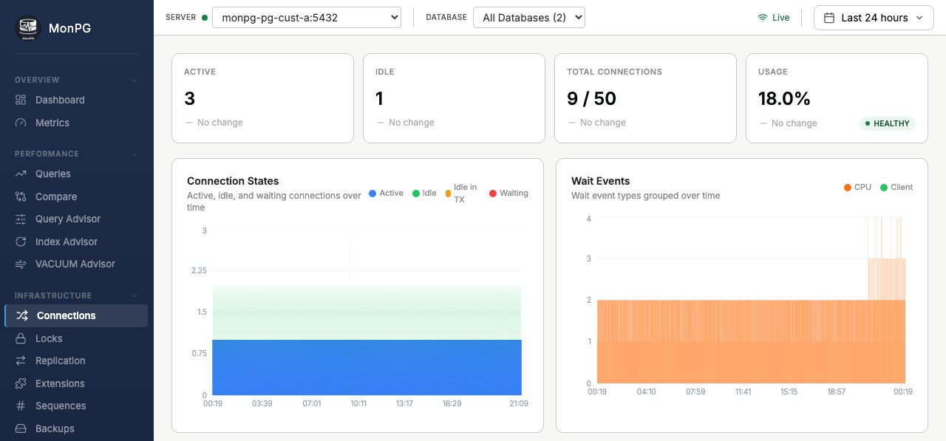Open the Last 24 hours range picker
946x441 pixels.
click(874, 18)
